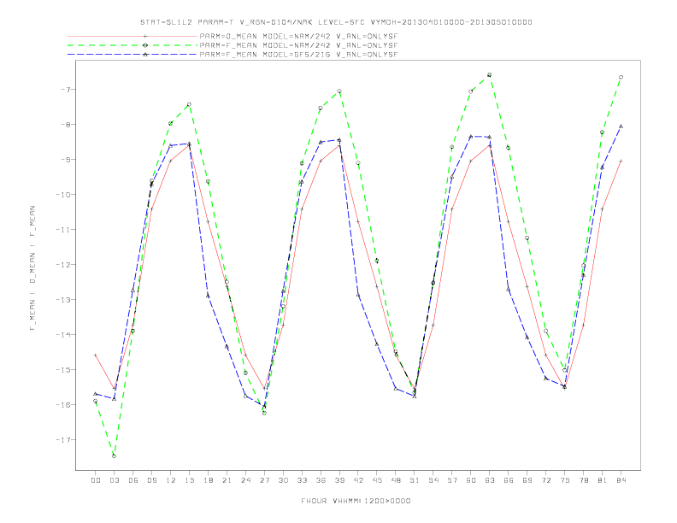
Task: Click the x-axis tick label 18
Action: pos(208,480)
